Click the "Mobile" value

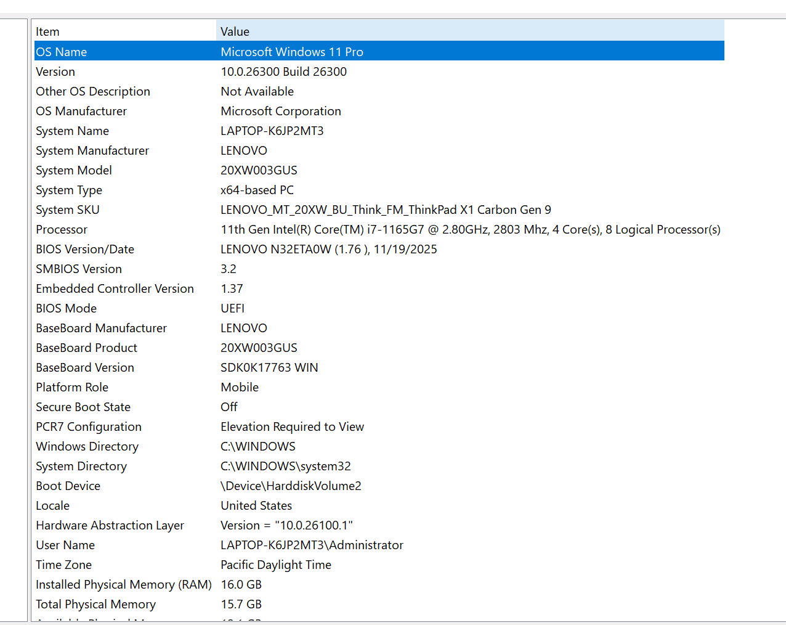coord(240,387)
